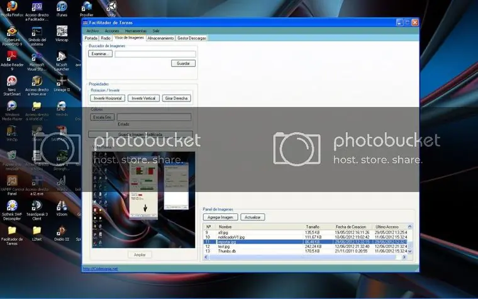Select the iTunes desktop shortcut
Viewport: 478px width, 299px height.
62,9
